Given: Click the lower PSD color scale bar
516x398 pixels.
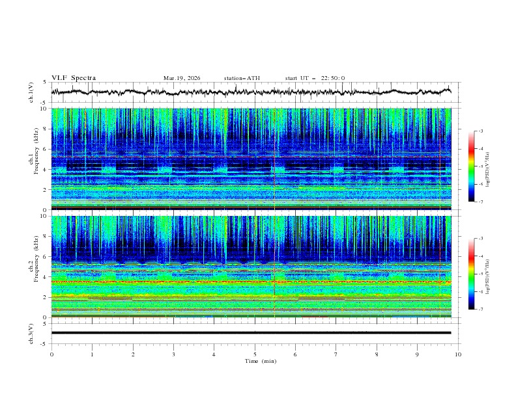Looking at the screenshot, I should click(472, 274).
